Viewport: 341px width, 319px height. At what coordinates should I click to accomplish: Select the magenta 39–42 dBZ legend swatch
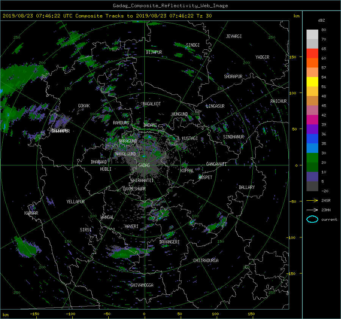tap(312, 119)
